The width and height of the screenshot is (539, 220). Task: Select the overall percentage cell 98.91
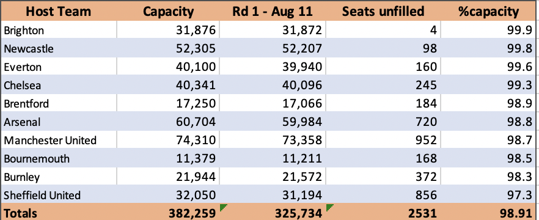tap(488, 213)
